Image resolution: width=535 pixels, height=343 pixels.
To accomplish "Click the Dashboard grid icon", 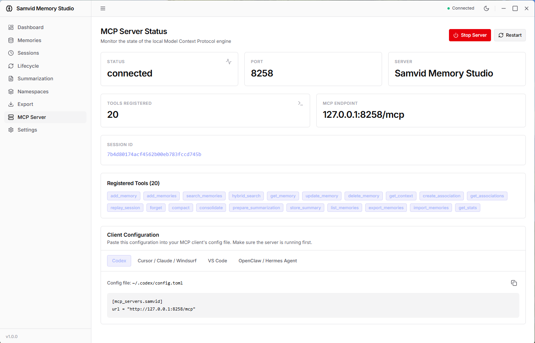I will pyautogui.click(x=11, y=28).
